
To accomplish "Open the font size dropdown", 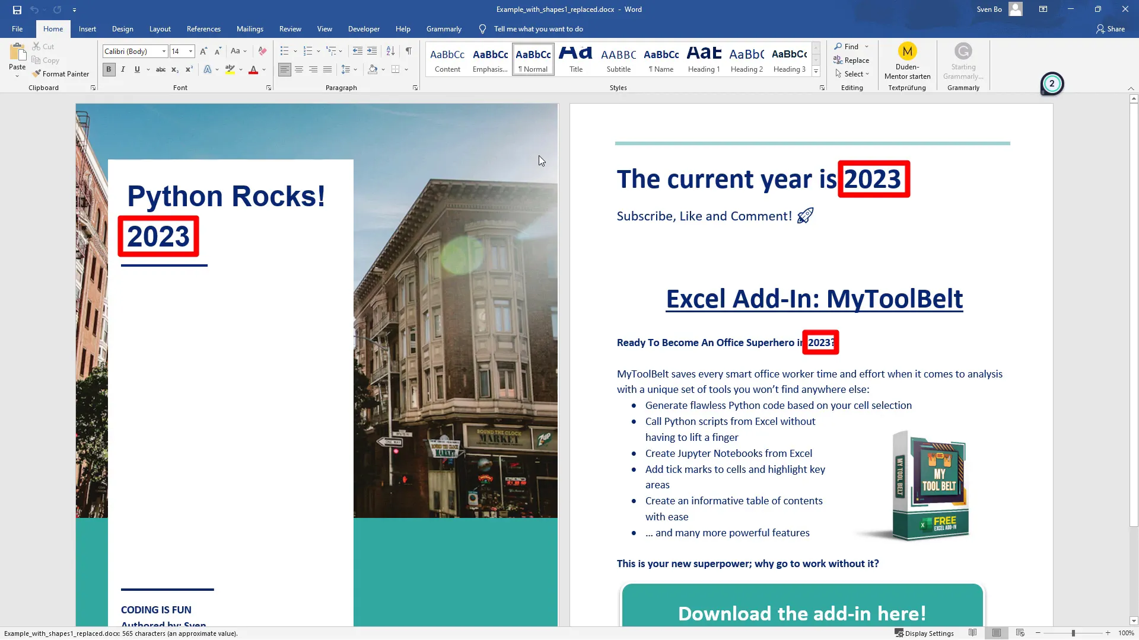I will [190, 52].
